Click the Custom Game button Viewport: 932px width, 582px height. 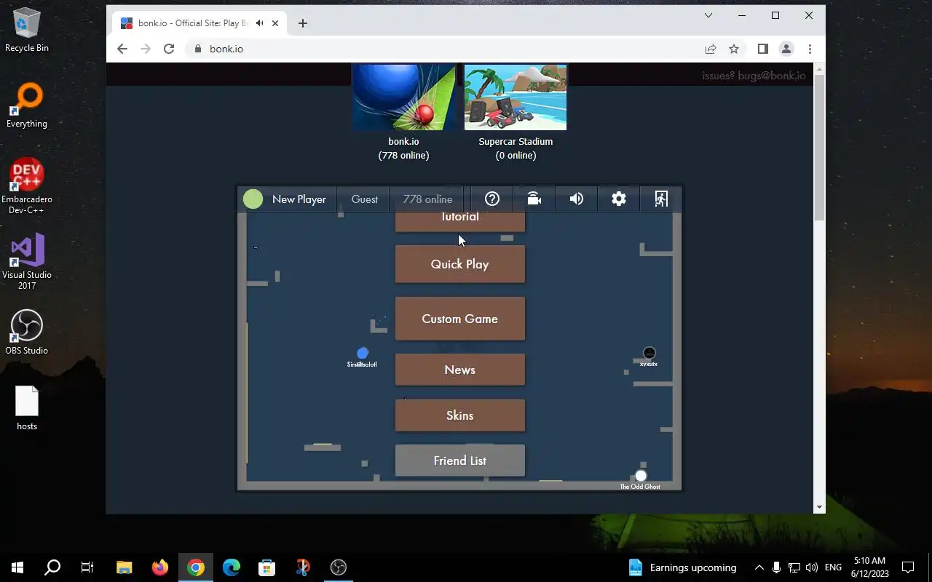pyautogui.click(x=460, y=319)
